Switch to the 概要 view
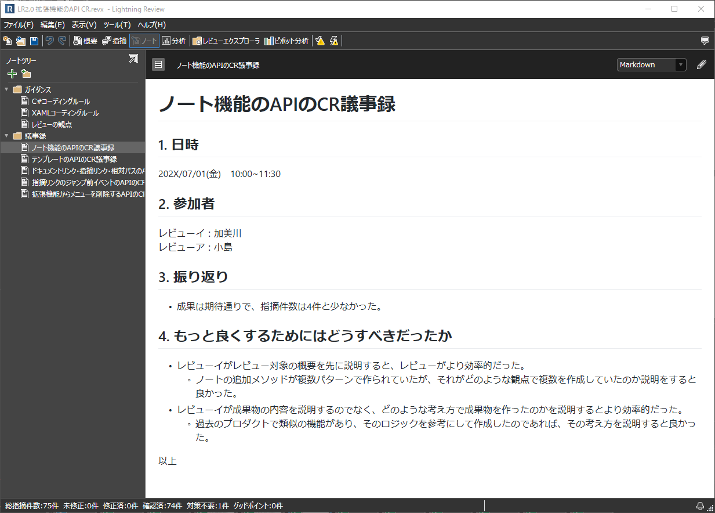This screenshot has height=513, width=715. (85, 41)
